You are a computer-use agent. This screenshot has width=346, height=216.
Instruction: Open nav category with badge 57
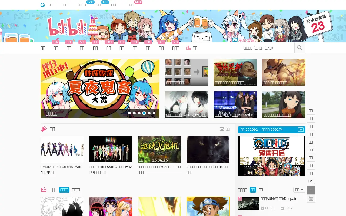[x=82, y=48]
